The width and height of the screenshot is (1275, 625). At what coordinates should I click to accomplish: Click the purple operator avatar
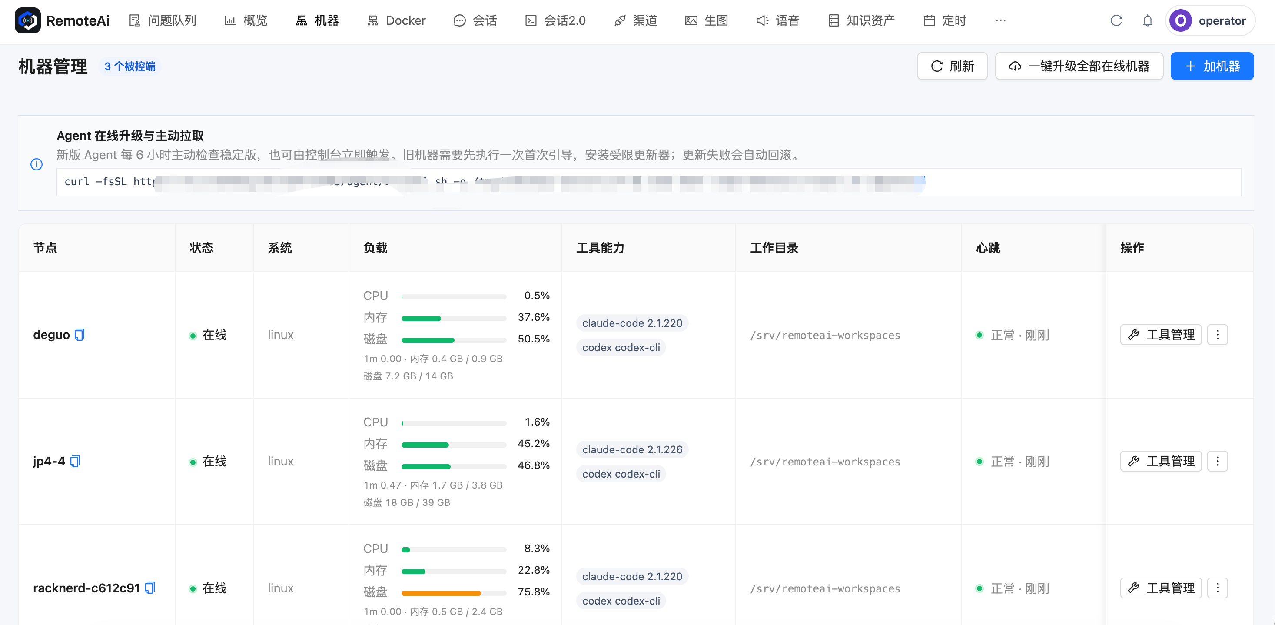[x=1180, y=20]
